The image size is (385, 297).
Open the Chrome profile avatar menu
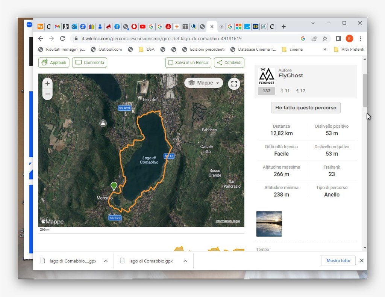pyautogui.click(x=349, y=38)
